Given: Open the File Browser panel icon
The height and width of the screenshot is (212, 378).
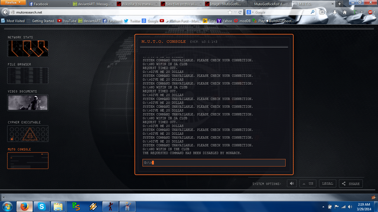Looking at the screenshot, I should point(28,76).
